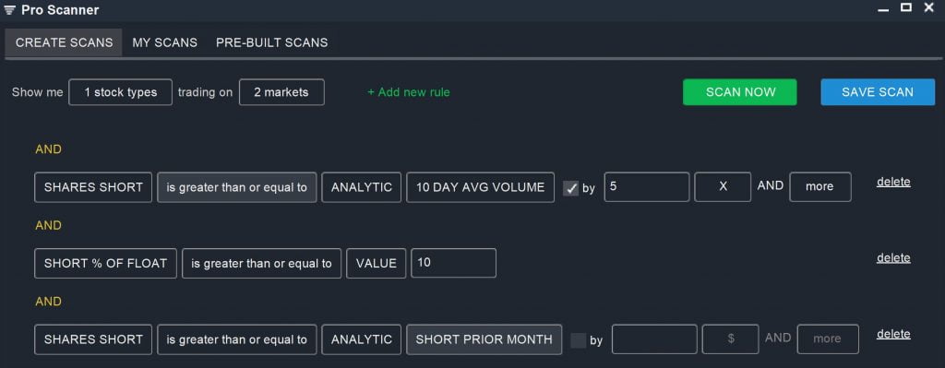
Task: Click the green SCAN NOW button
Action: pyautogui.click(x=740, y=92)
